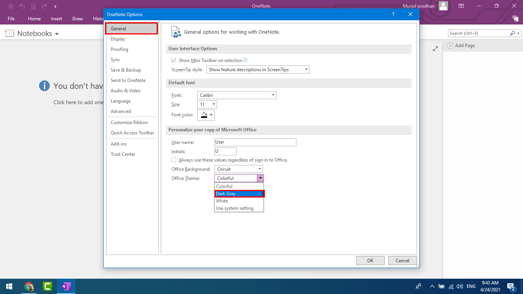
Task: Click the OneNote taskbar icon
Action: 67,286
